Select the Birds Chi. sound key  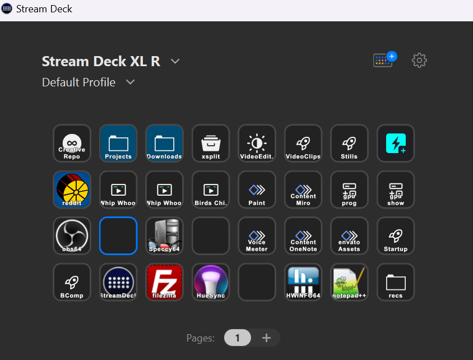tap(211, 190)
